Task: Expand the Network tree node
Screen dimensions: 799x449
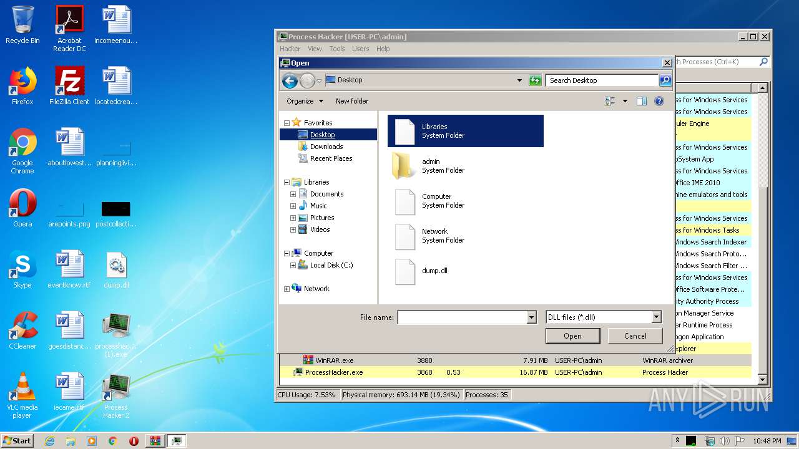Action: pos(287,289)
